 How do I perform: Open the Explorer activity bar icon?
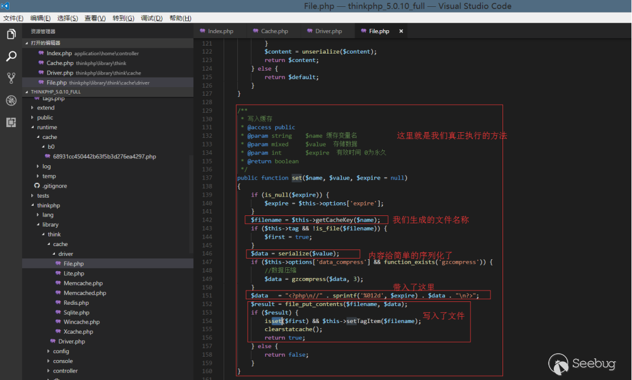click(x=11, y=35)
